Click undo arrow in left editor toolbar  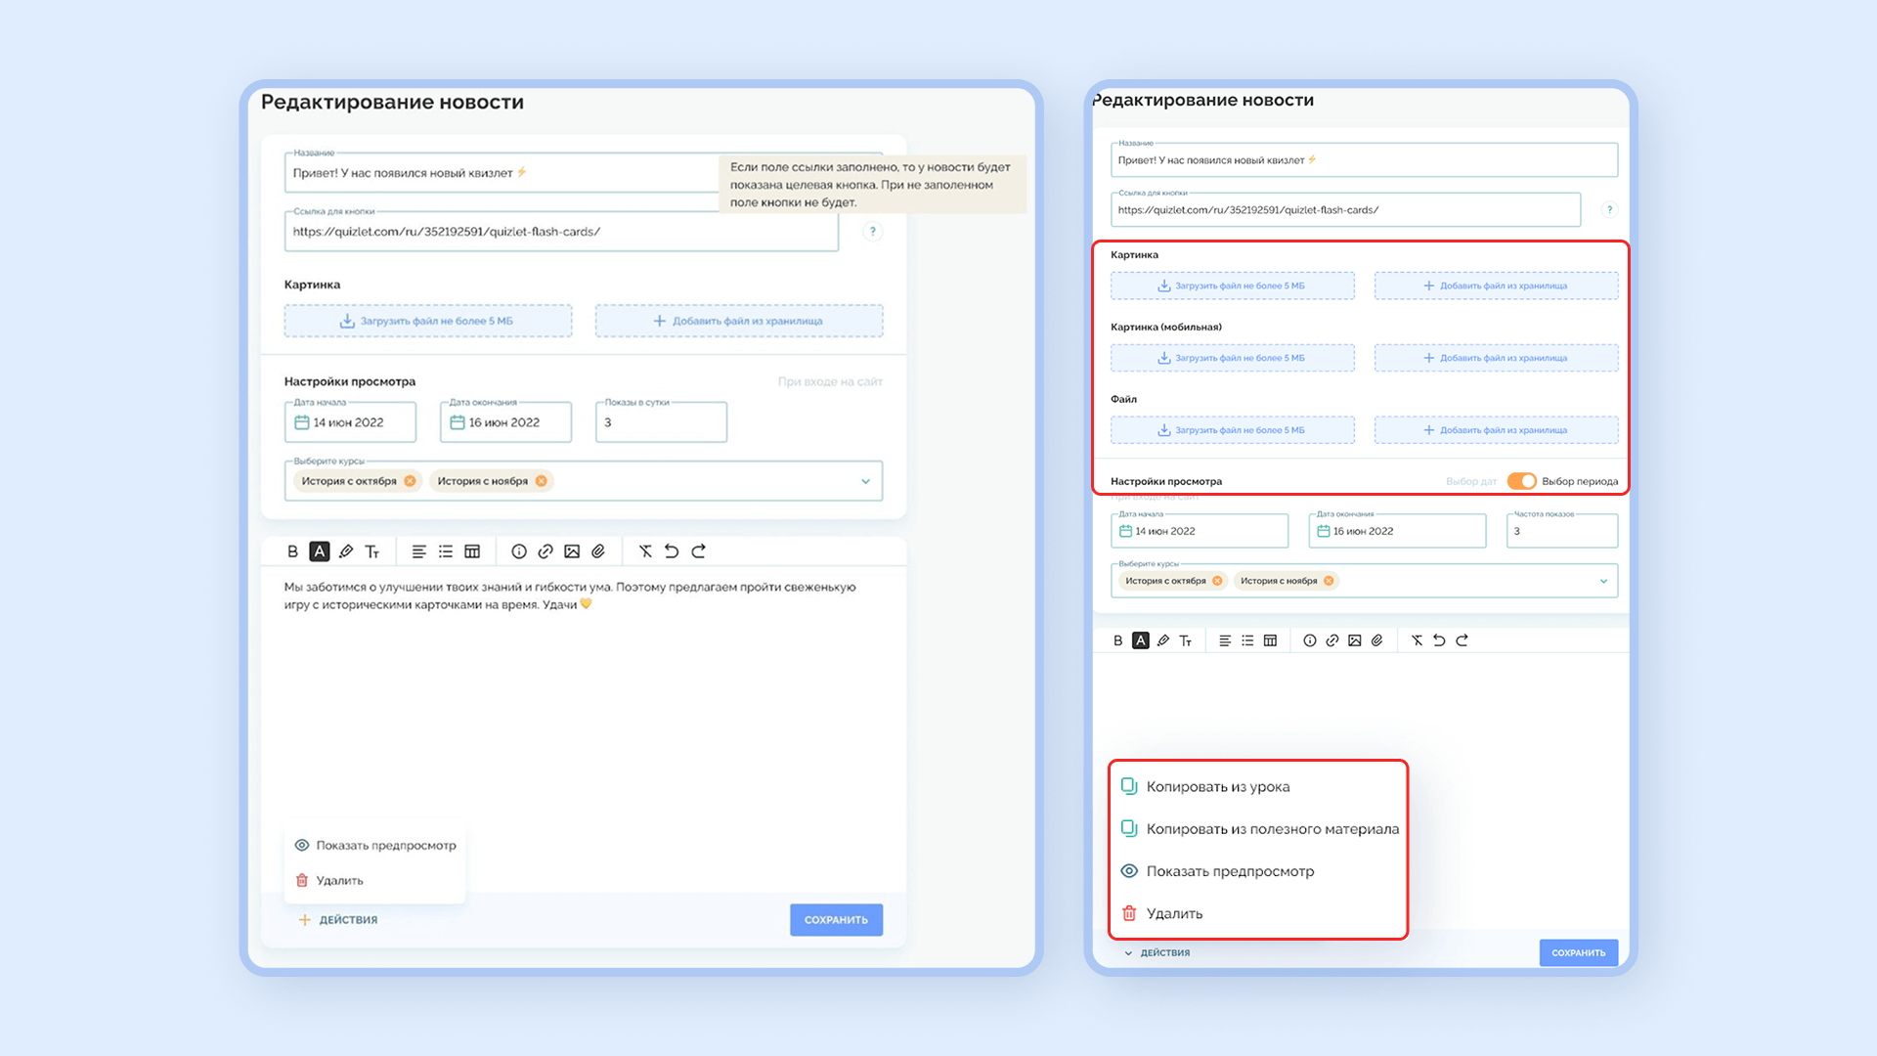tap(672, 551)
